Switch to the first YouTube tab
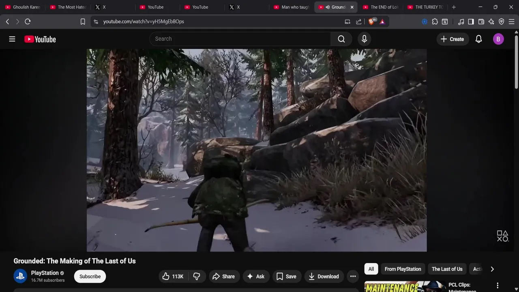The image size is (519, 292). point(157,7)
